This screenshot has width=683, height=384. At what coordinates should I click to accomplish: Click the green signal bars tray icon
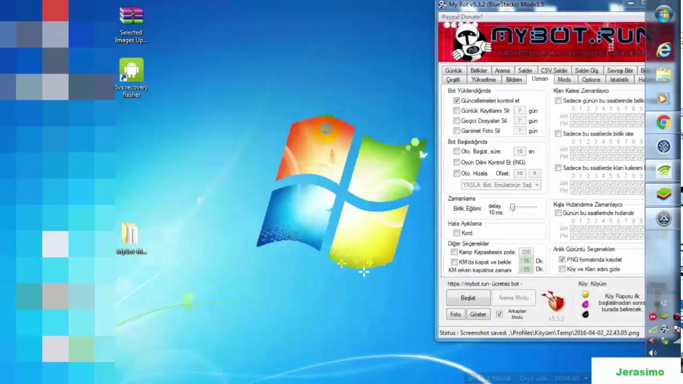[x=653, y=329]
